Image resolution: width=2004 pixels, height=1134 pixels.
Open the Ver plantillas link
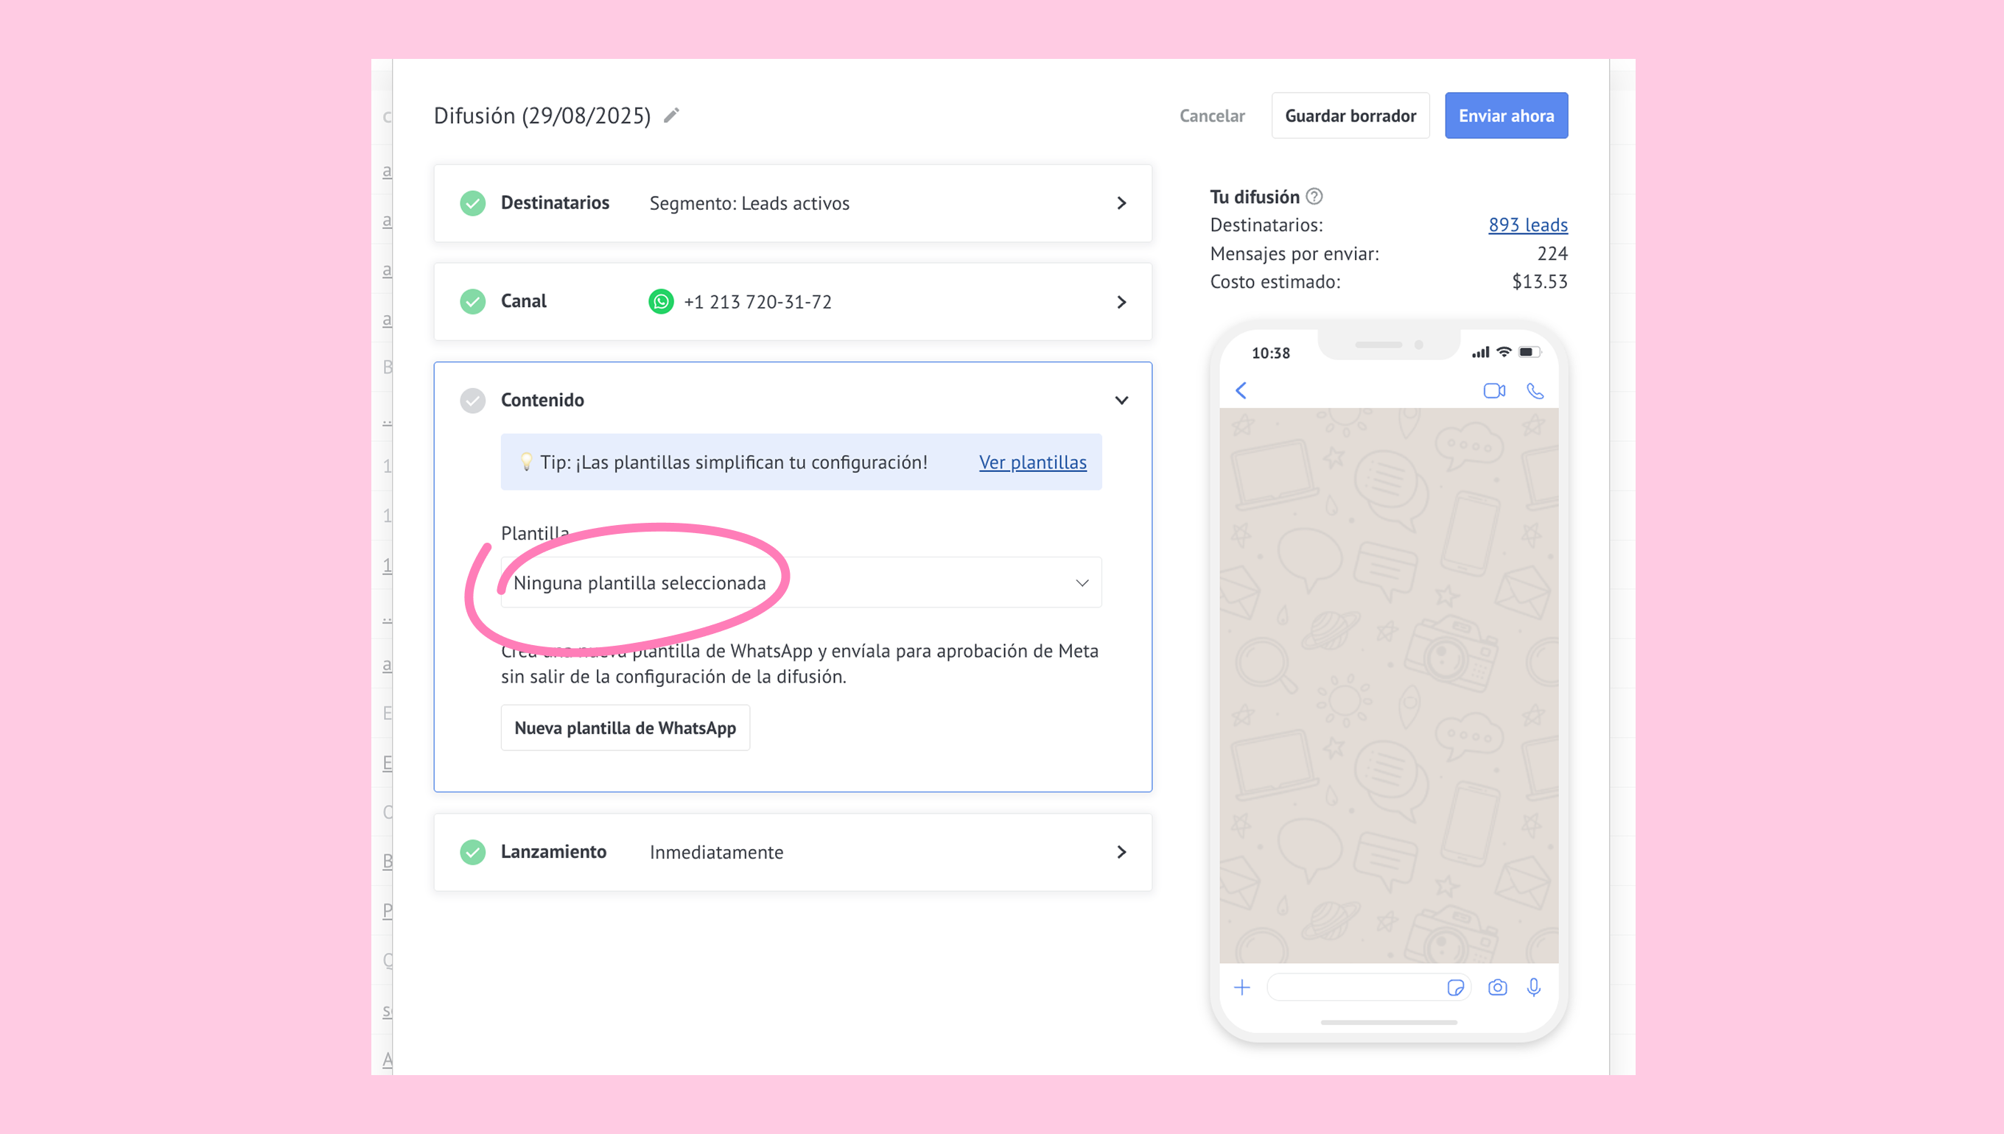tap(1032, 462)
